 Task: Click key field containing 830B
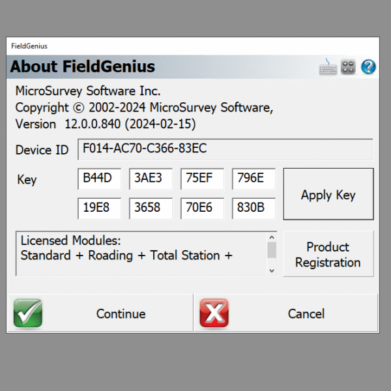253,209
